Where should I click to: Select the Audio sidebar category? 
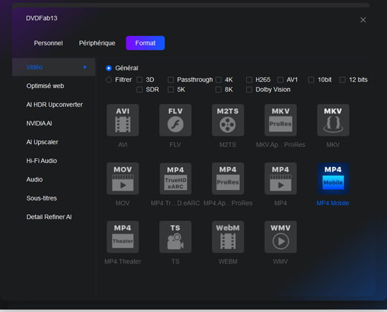click(35, 180)
